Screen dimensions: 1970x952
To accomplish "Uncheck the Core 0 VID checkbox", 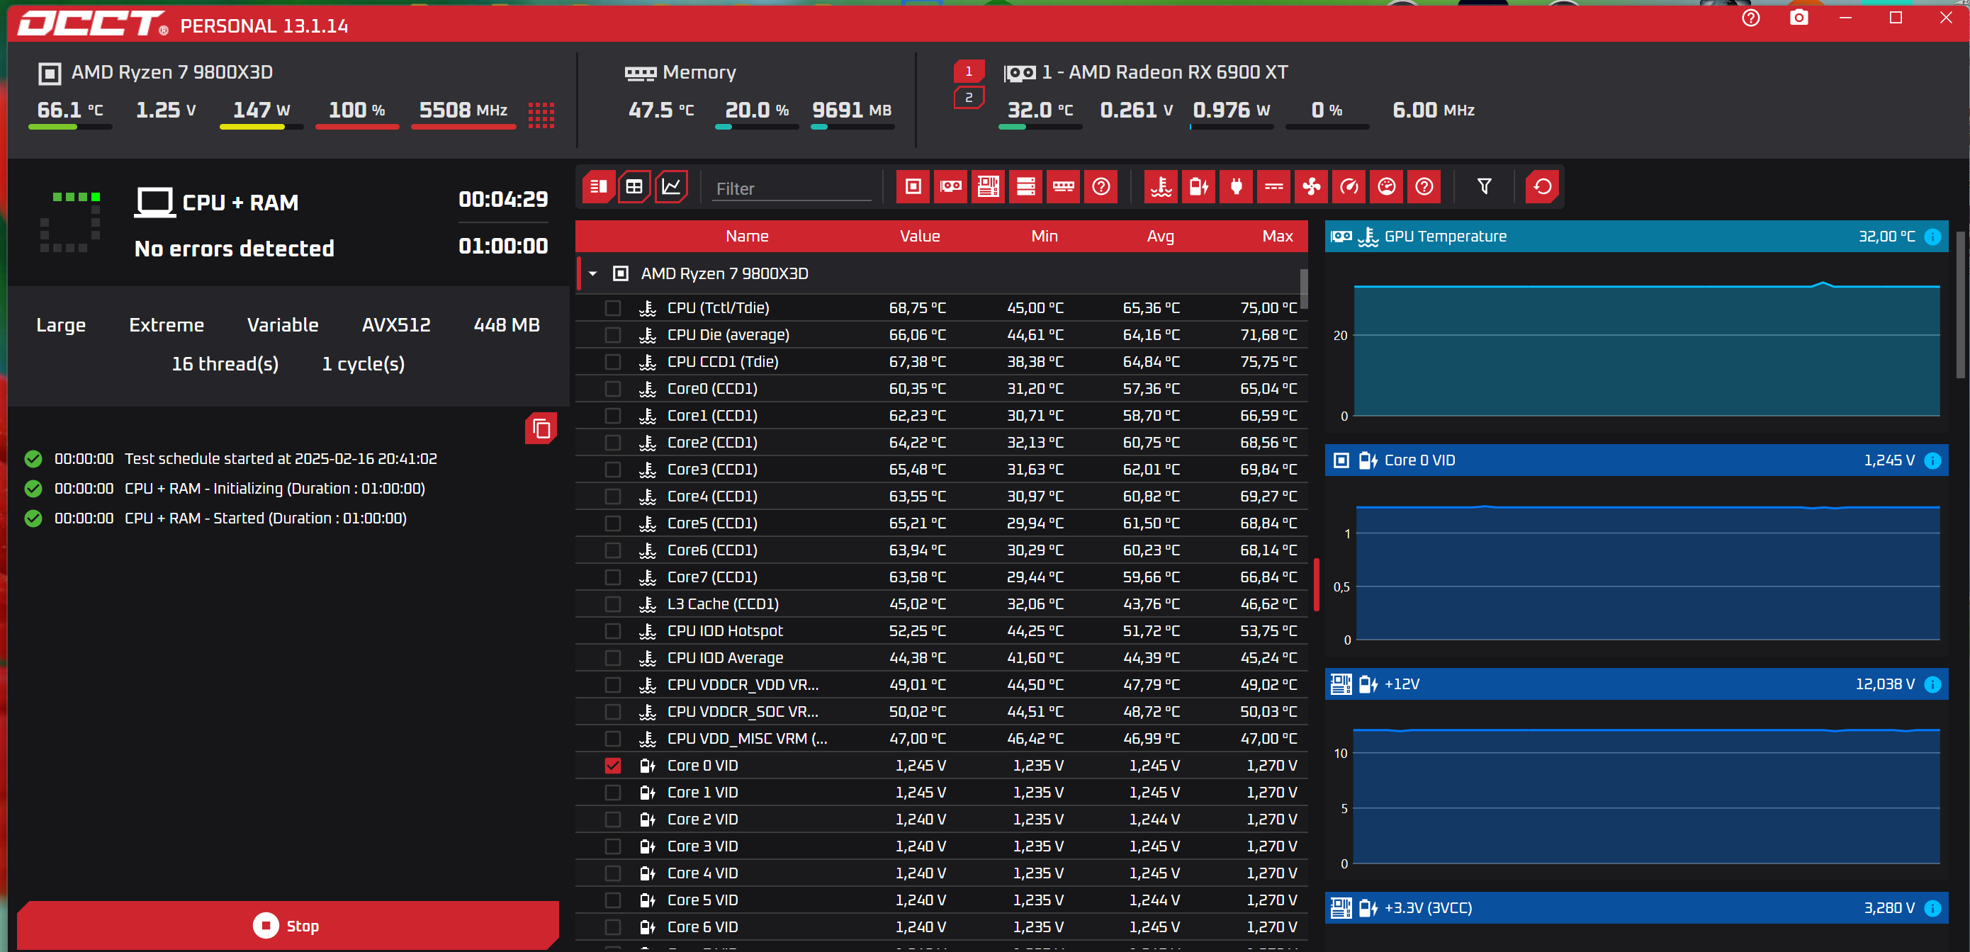I will (x=612, y=766).
